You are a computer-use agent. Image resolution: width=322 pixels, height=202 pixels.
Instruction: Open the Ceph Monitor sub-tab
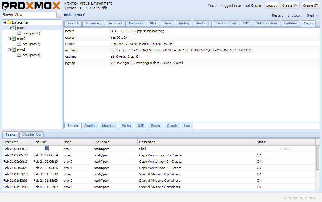108,126
